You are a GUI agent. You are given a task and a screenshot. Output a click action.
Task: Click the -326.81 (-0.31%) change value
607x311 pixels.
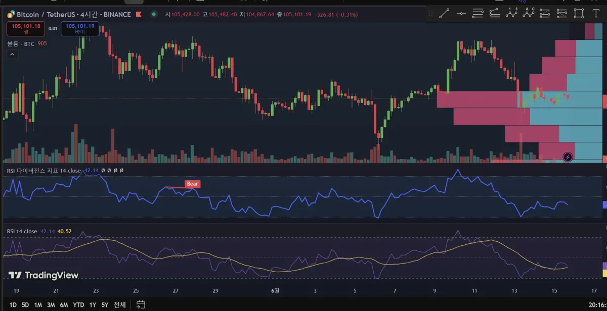(335, 15)
